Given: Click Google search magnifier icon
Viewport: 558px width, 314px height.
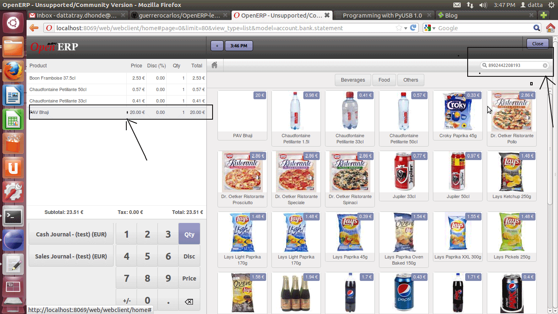Looking at the screenshot, I should pos(537,28).
